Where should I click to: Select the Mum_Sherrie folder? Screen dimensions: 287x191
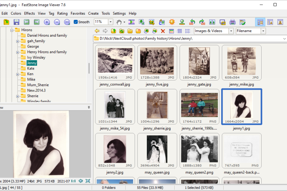coord(38,85)
